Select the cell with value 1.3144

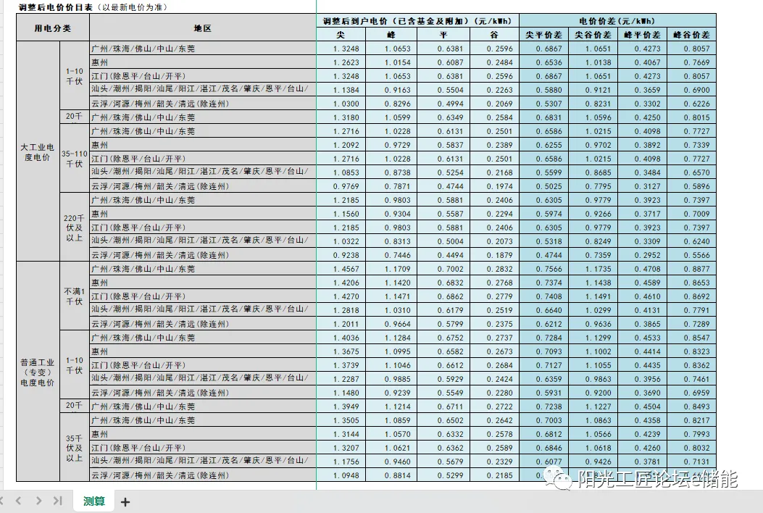(341, 434)
